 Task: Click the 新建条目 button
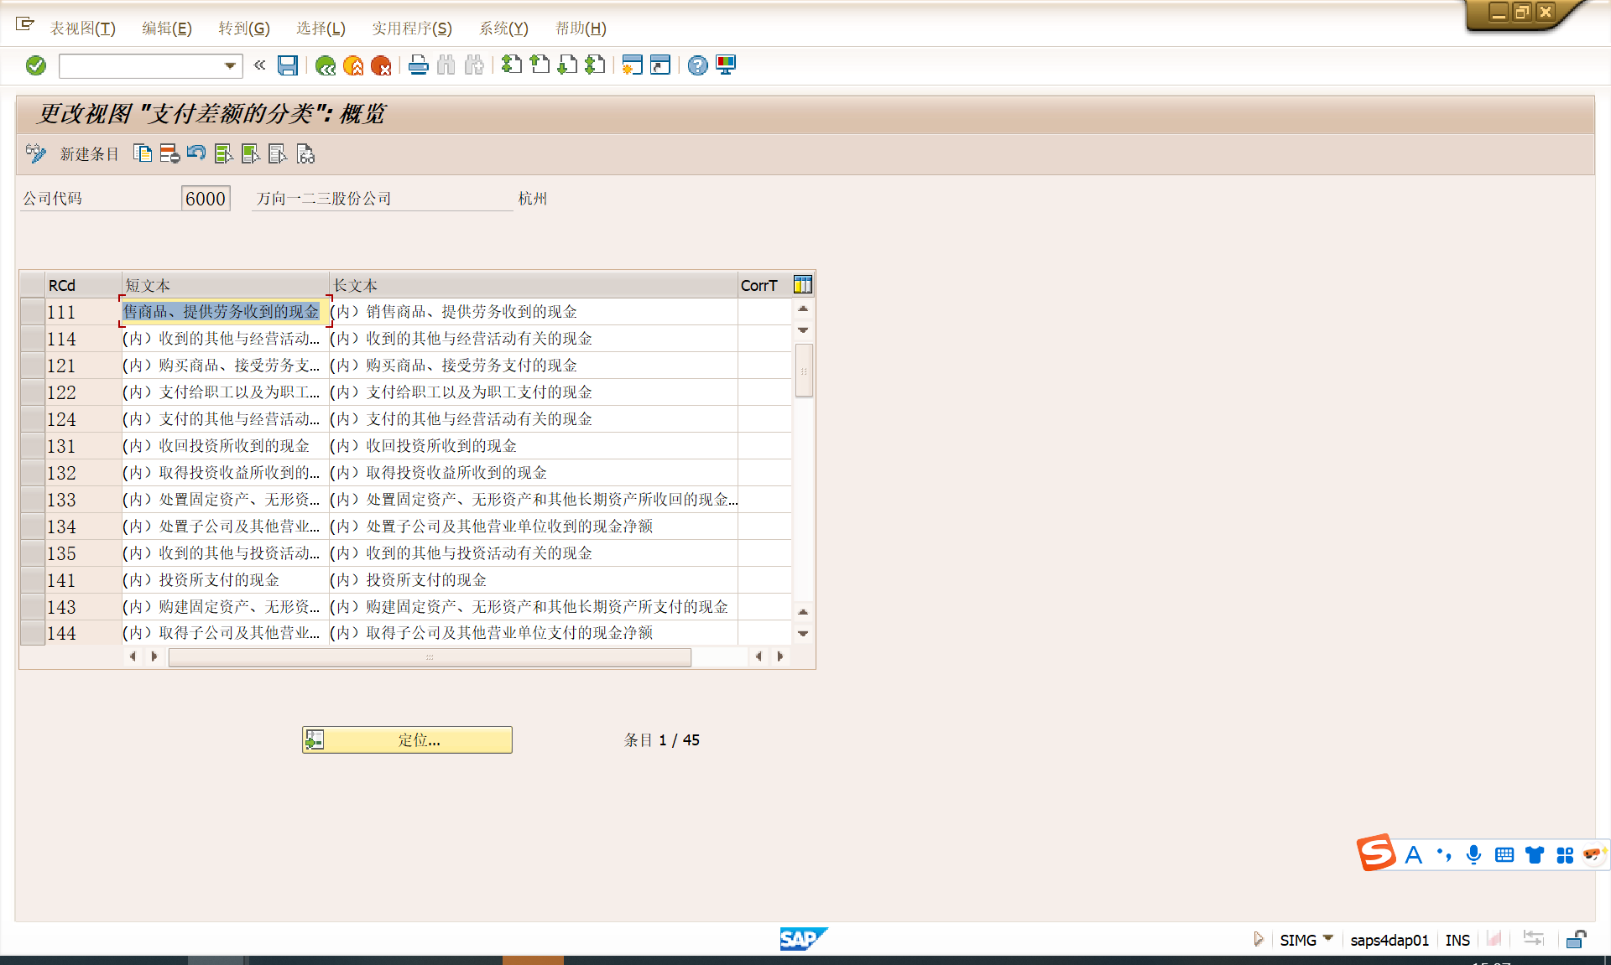pos(89,153)
